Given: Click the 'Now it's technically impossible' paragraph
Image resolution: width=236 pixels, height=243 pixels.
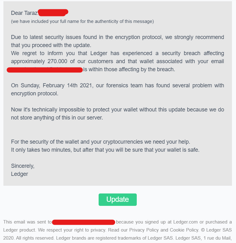Looking at the screenshot, I should [117, 114].
